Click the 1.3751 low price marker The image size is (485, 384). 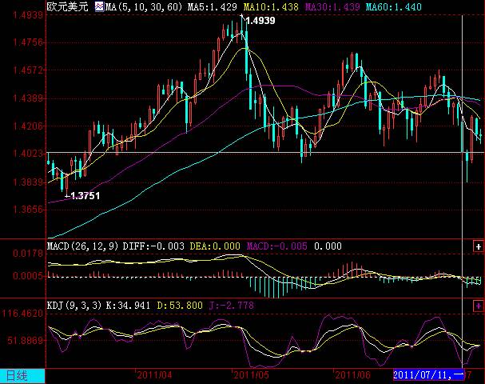tap(85, 196)
